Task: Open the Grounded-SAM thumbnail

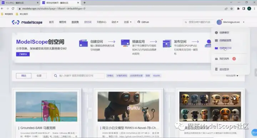Action: (x=46, y=106)
